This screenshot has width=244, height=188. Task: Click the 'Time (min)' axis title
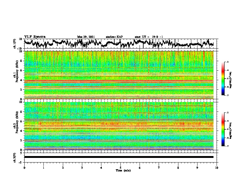coord(123,170)
